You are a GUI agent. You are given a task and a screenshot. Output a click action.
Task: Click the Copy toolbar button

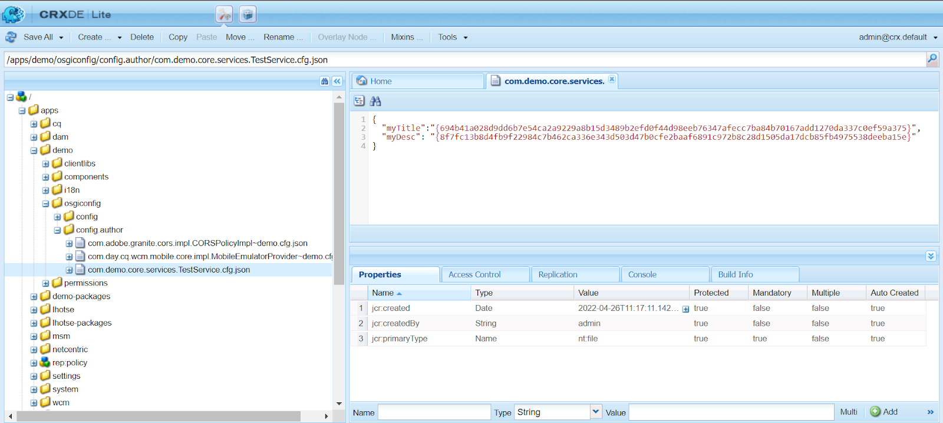pos(178,37)
